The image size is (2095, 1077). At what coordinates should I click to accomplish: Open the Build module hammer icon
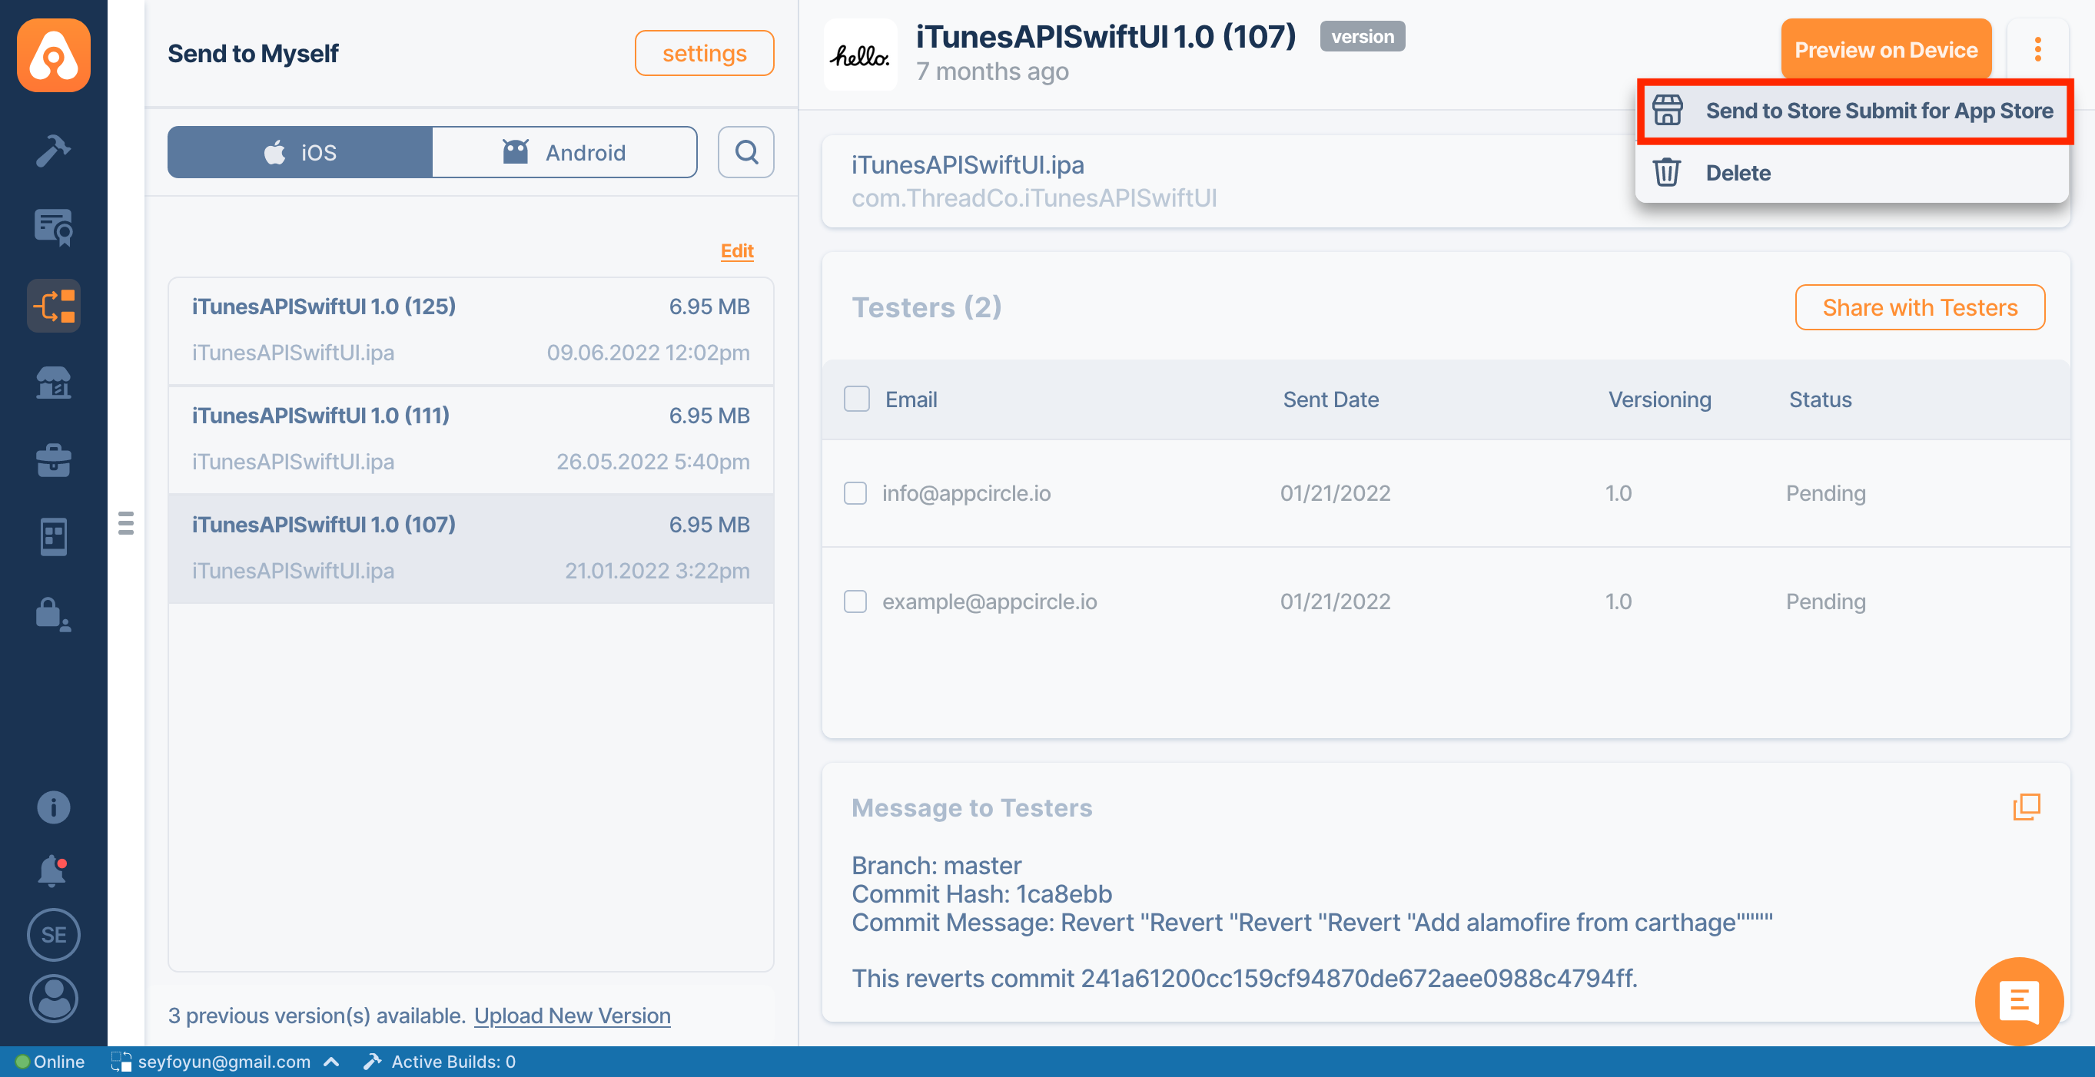click(53, 151)
